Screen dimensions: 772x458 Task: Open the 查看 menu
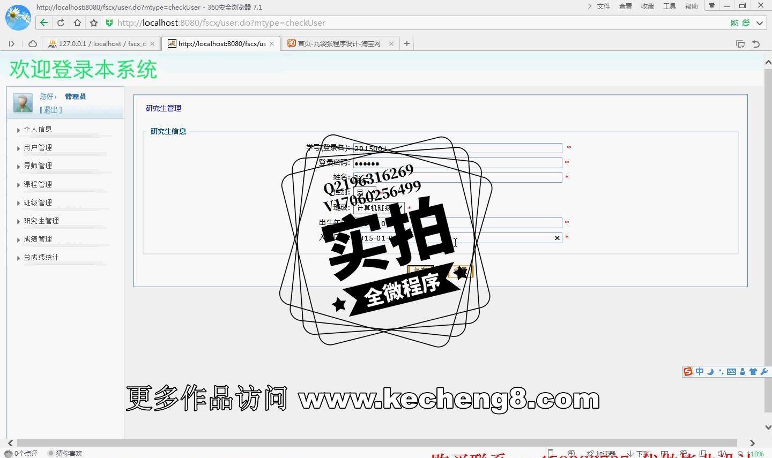coord(626,6)
